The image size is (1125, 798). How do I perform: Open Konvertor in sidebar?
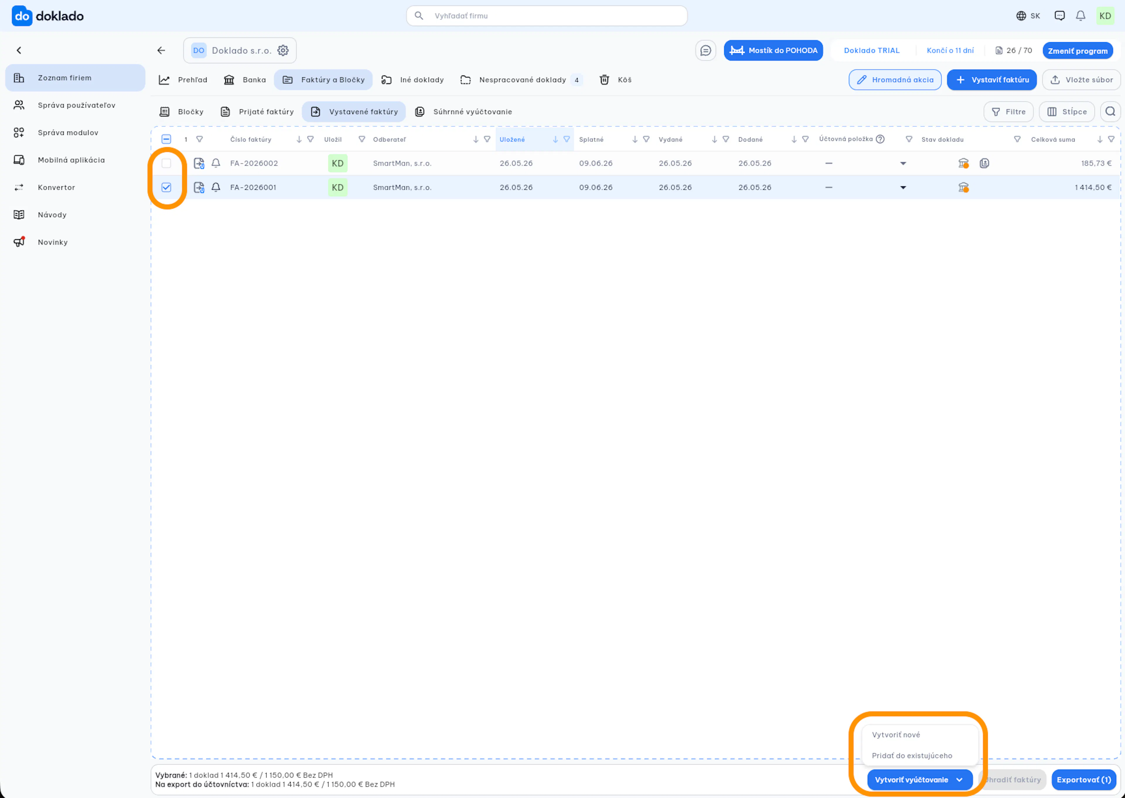[75, 187]
